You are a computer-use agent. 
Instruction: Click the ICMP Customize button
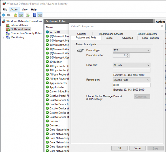click(x=142, y=97)
